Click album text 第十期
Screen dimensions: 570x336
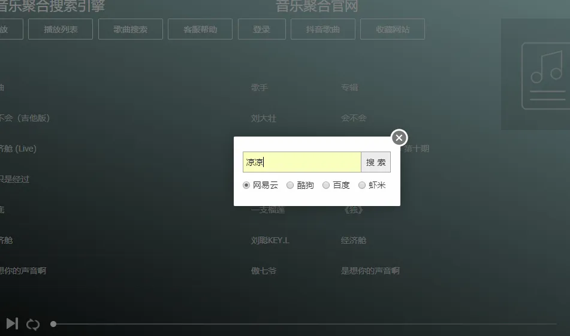coord(417,149)
